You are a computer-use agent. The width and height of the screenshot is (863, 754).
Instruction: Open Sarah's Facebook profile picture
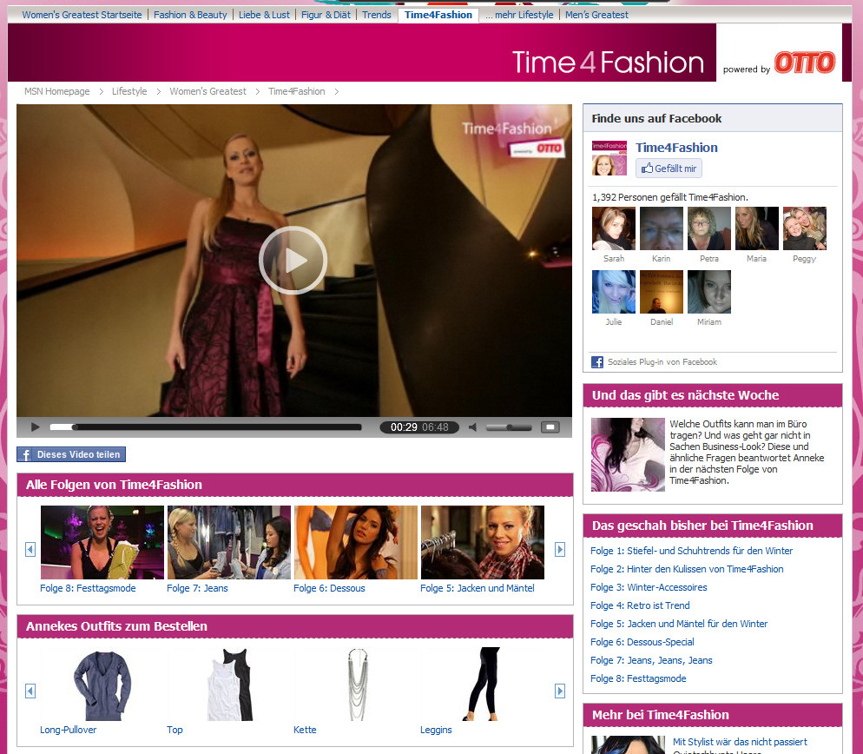coord(614,228)
